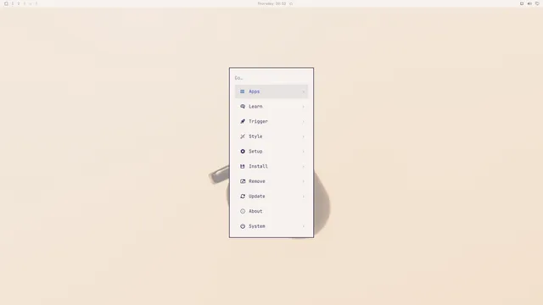Click the About info circle icon

[x=243, y=211]
